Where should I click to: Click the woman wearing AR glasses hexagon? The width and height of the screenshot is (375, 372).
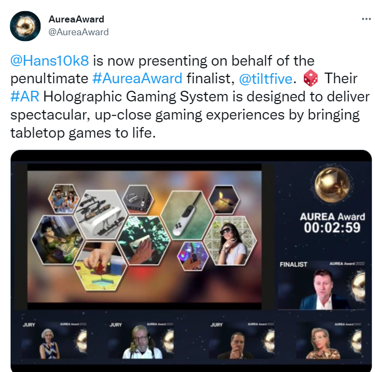pyautogui.click(x=230, y=240)
